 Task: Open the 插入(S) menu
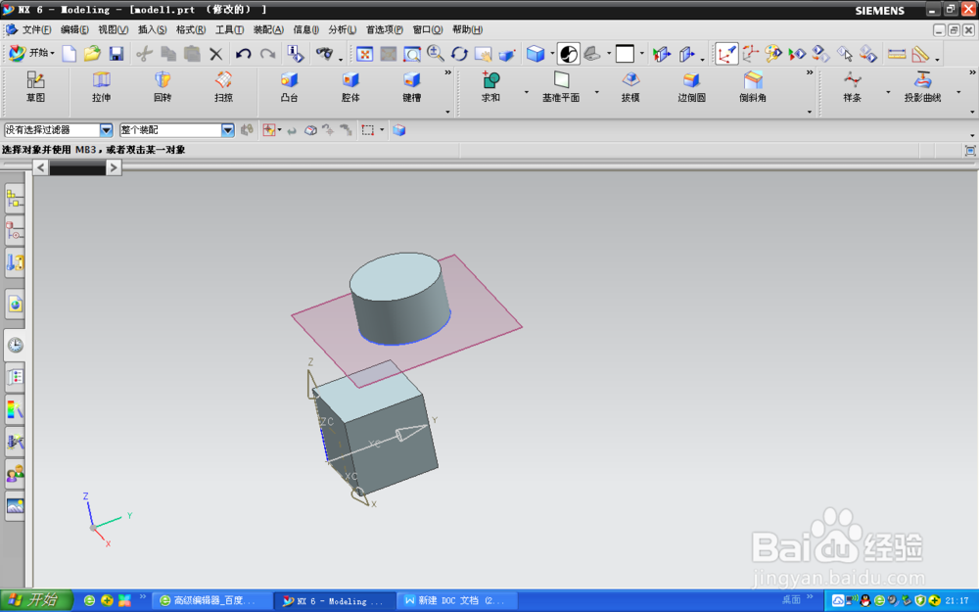click(x=152, y=29)
